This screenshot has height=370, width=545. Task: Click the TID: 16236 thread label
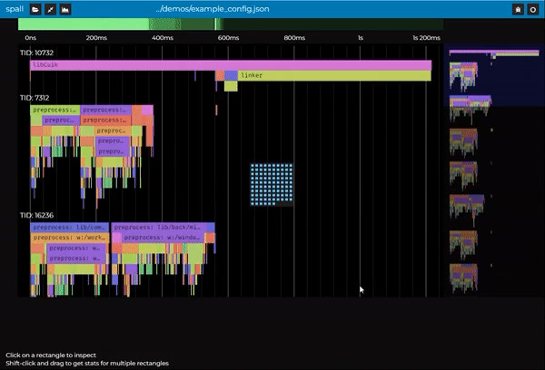37,216
